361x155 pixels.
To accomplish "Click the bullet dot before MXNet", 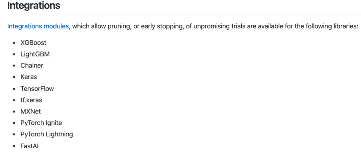I will [14, 112].
